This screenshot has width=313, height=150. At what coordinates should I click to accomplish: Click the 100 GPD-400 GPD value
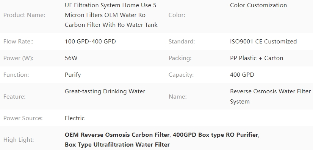click(x=90, y=42)
